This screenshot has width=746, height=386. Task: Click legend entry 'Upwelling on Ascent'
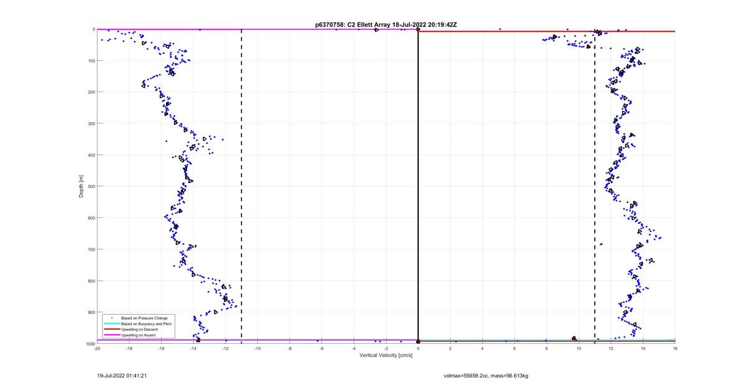139,335
